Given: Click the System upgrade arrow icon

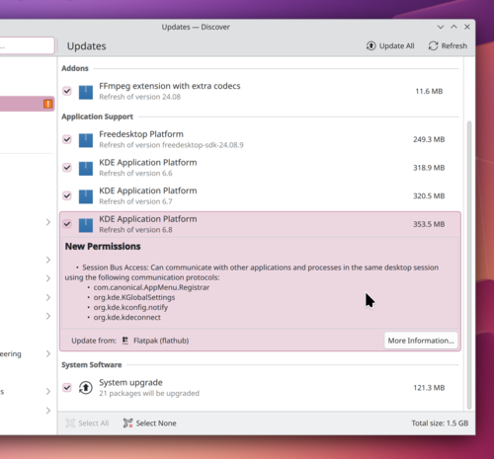Looking at the screenshot, I should 86,388.
